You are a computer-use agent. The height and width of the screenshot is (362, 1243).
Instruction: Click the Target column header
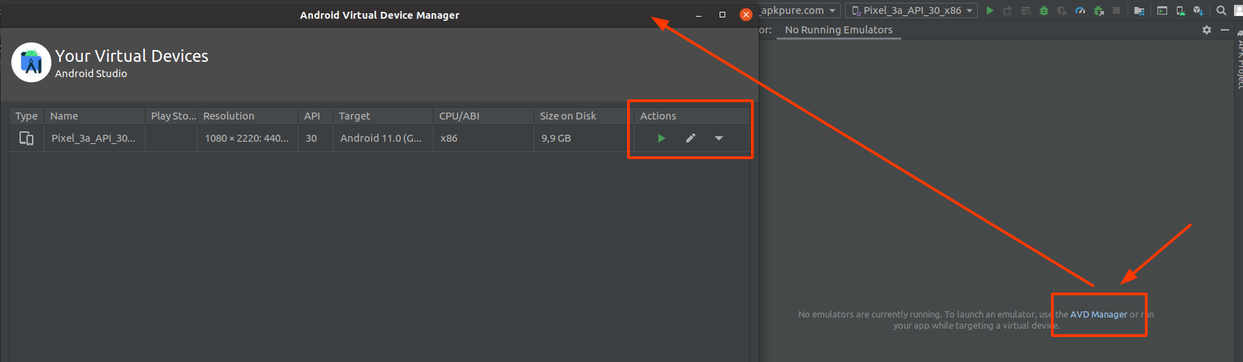tap(383, 116)
